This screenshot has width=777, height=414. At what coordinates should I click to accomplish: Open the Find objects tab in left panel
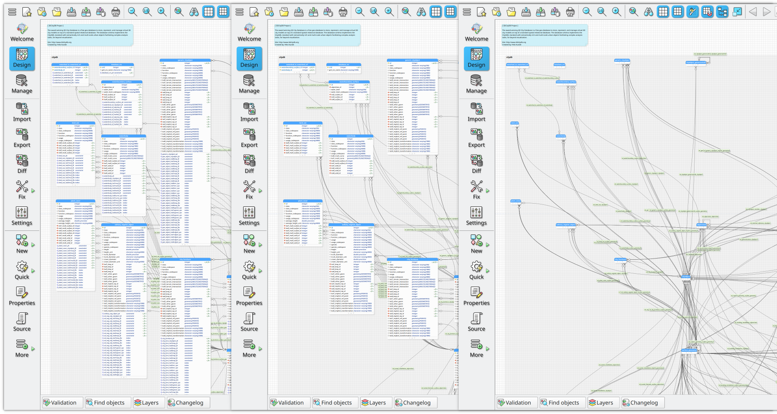click(x=108, y=403)
